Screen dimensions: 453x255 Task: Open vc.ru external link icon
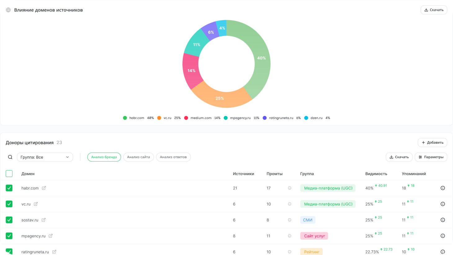36,204
